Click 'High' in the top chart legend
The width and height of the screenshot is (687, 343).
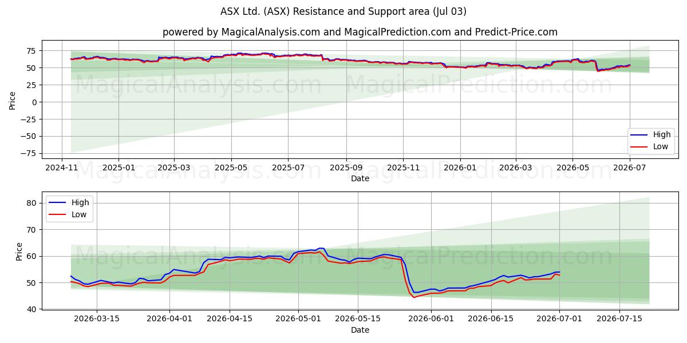662,135
